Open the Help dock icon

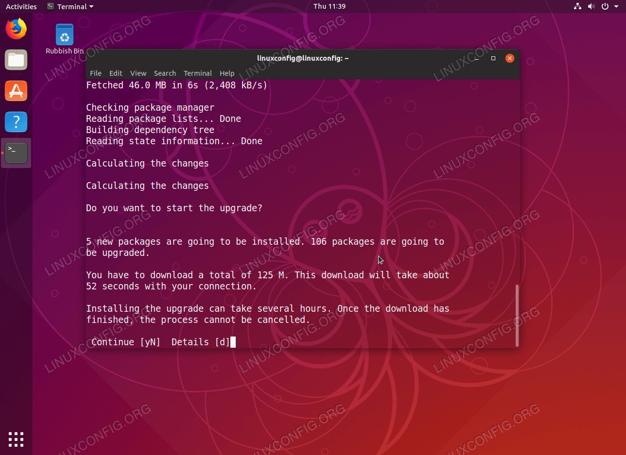point(16,122)
